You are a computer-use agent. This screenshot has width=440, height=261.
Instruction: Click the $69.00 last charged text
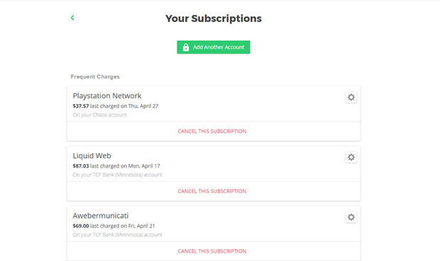click(114, 226)
